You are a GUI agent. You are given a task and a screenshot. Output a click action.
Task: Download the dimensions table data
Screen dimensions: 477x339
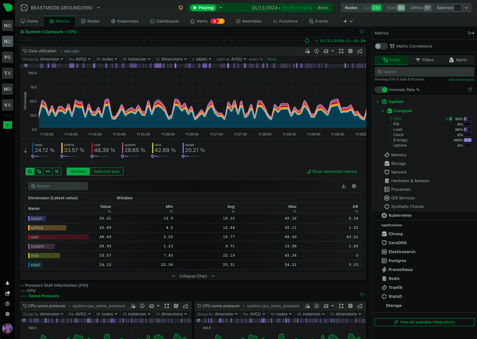coord(344,186)
